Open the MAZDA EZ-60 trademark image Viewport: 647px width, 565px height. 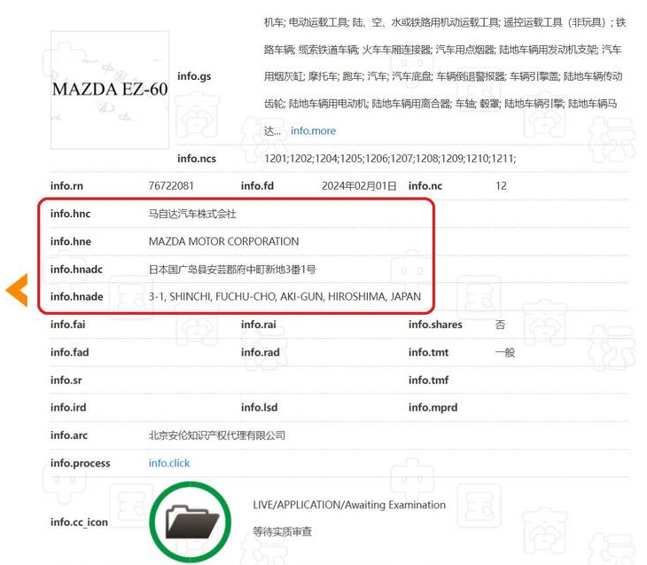click(110, 90)
